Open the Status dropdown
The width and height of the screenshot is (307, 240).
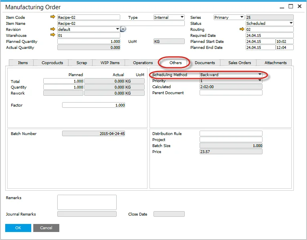[x=291, y=23]
